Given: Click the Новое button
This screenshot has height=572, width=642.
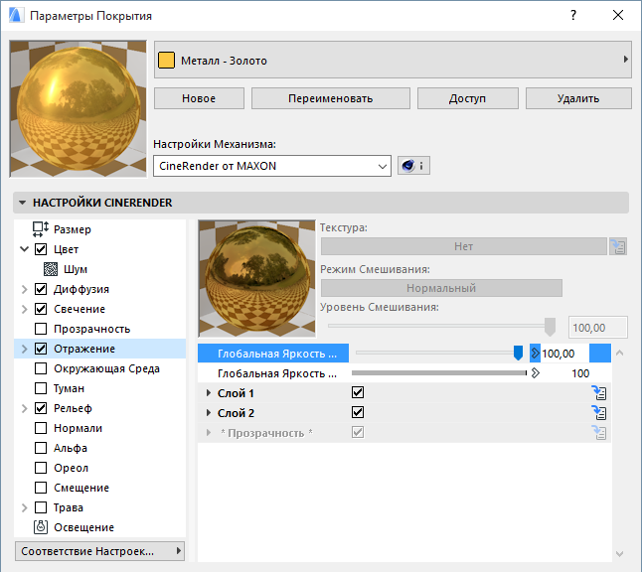Looking at the screenshot, I should click(x=199, y=98).
